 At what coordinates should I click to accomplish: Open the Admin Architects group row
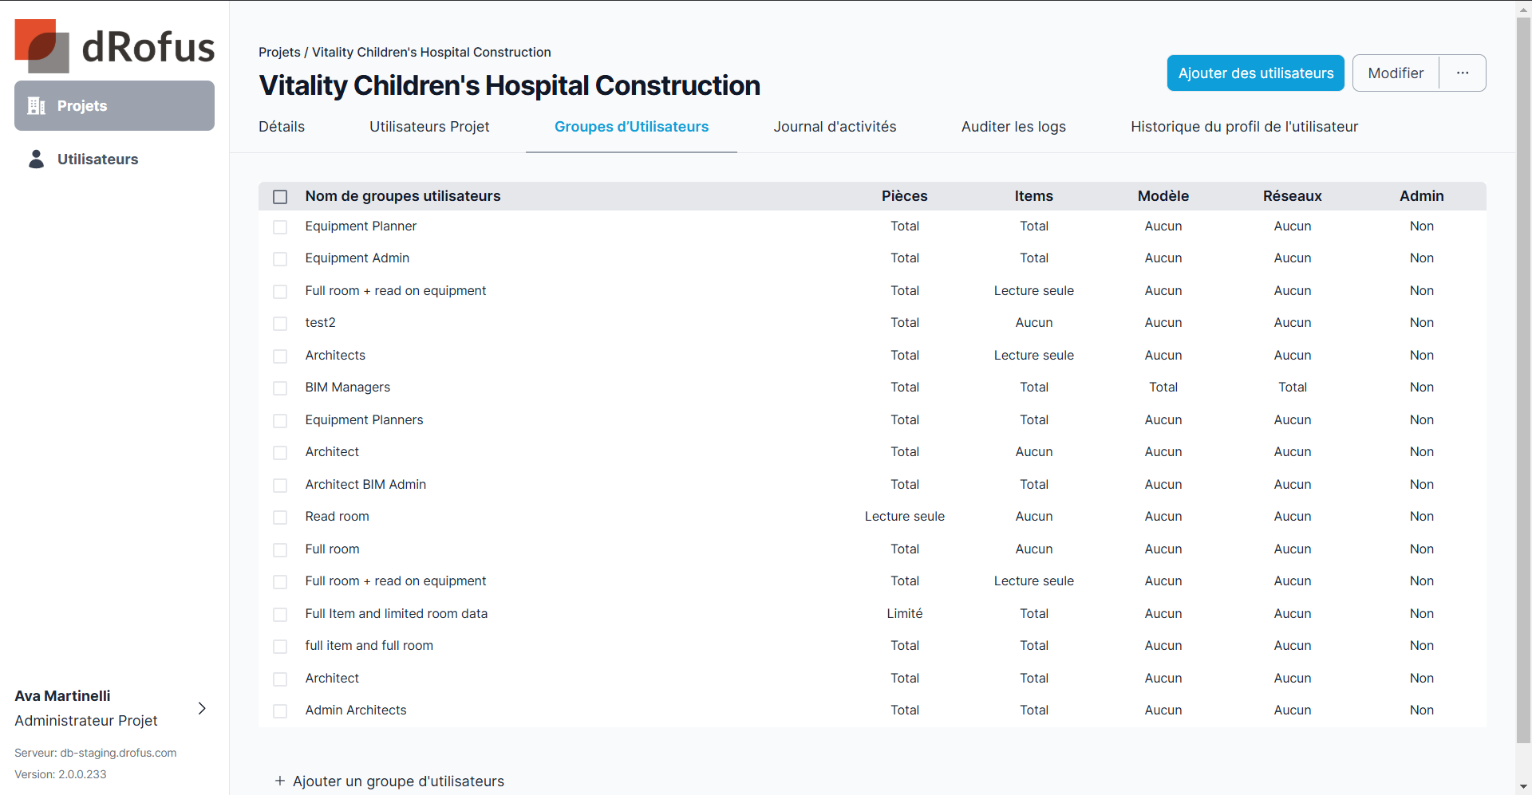(356, 710)
